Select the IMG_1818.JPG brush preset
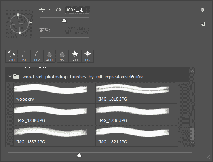 click(136, 93)
